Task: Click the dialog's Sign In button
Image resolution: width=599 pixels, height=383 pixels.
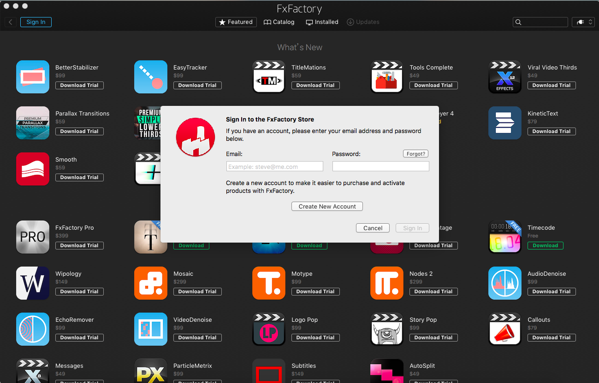Action: click(x=412, y=228)
